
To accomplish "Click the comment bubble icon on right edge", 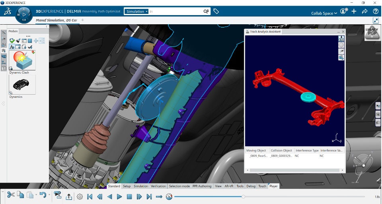I will [378, 122].
